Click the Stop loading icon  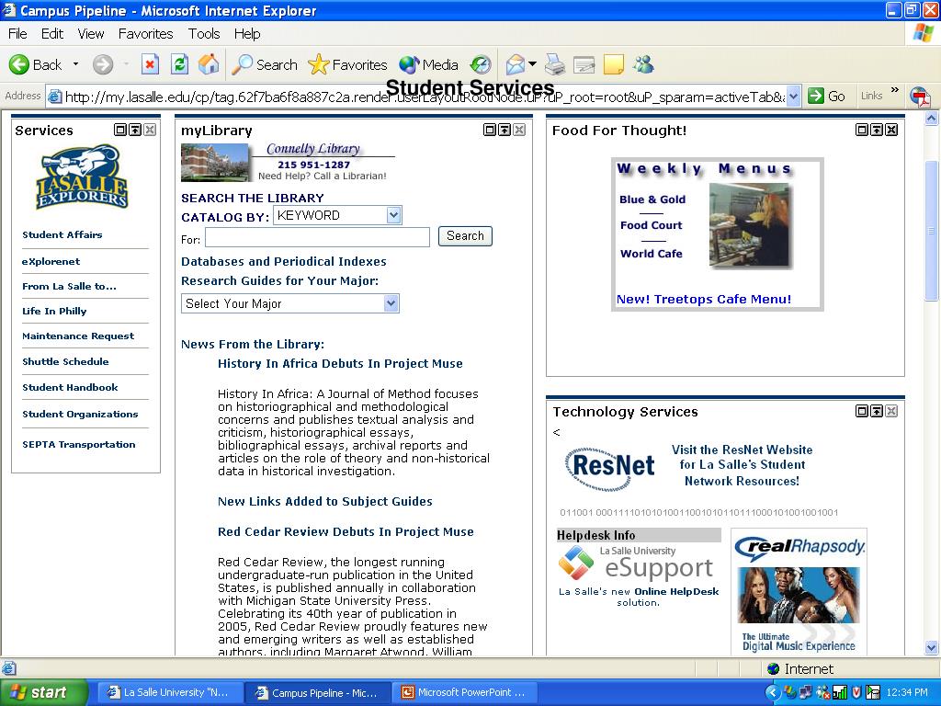[x=150, y=64]
